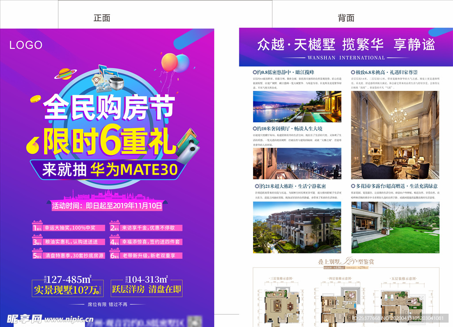Click the gift badge numbered 1
This screenshot has height=327, width=453.
(x=37, y=226)
